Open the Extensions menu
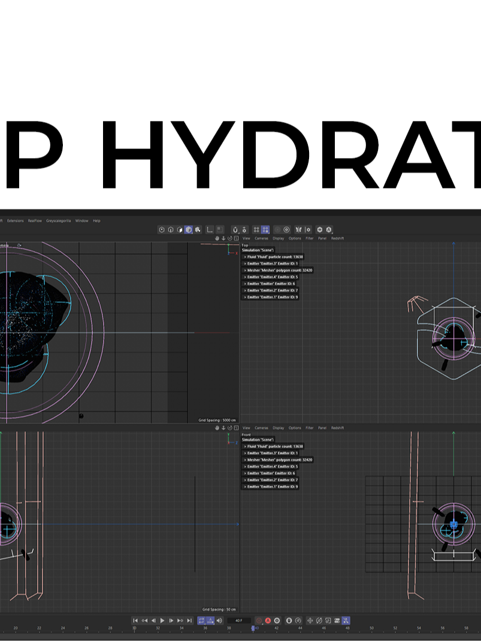Image resolution: width=481 pixels, height=641 pixels. pos(15,221)
